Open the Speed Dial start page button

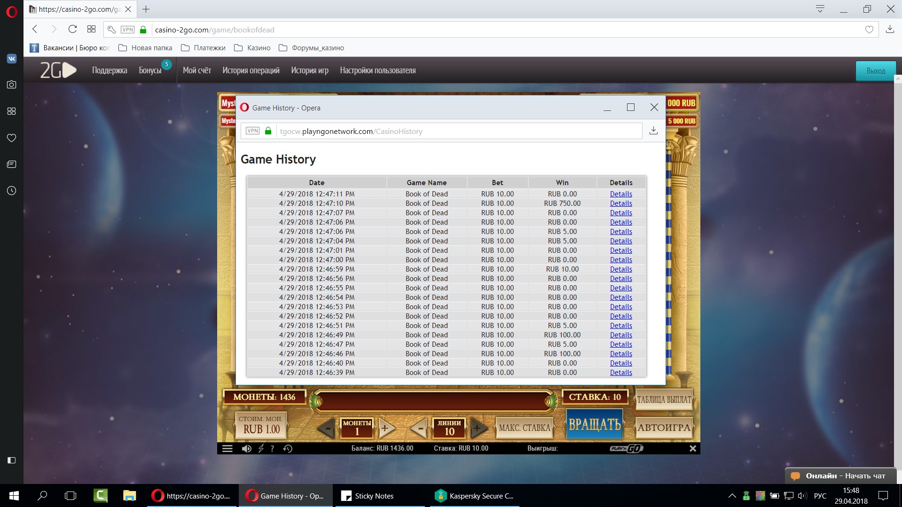coord(91,29)
